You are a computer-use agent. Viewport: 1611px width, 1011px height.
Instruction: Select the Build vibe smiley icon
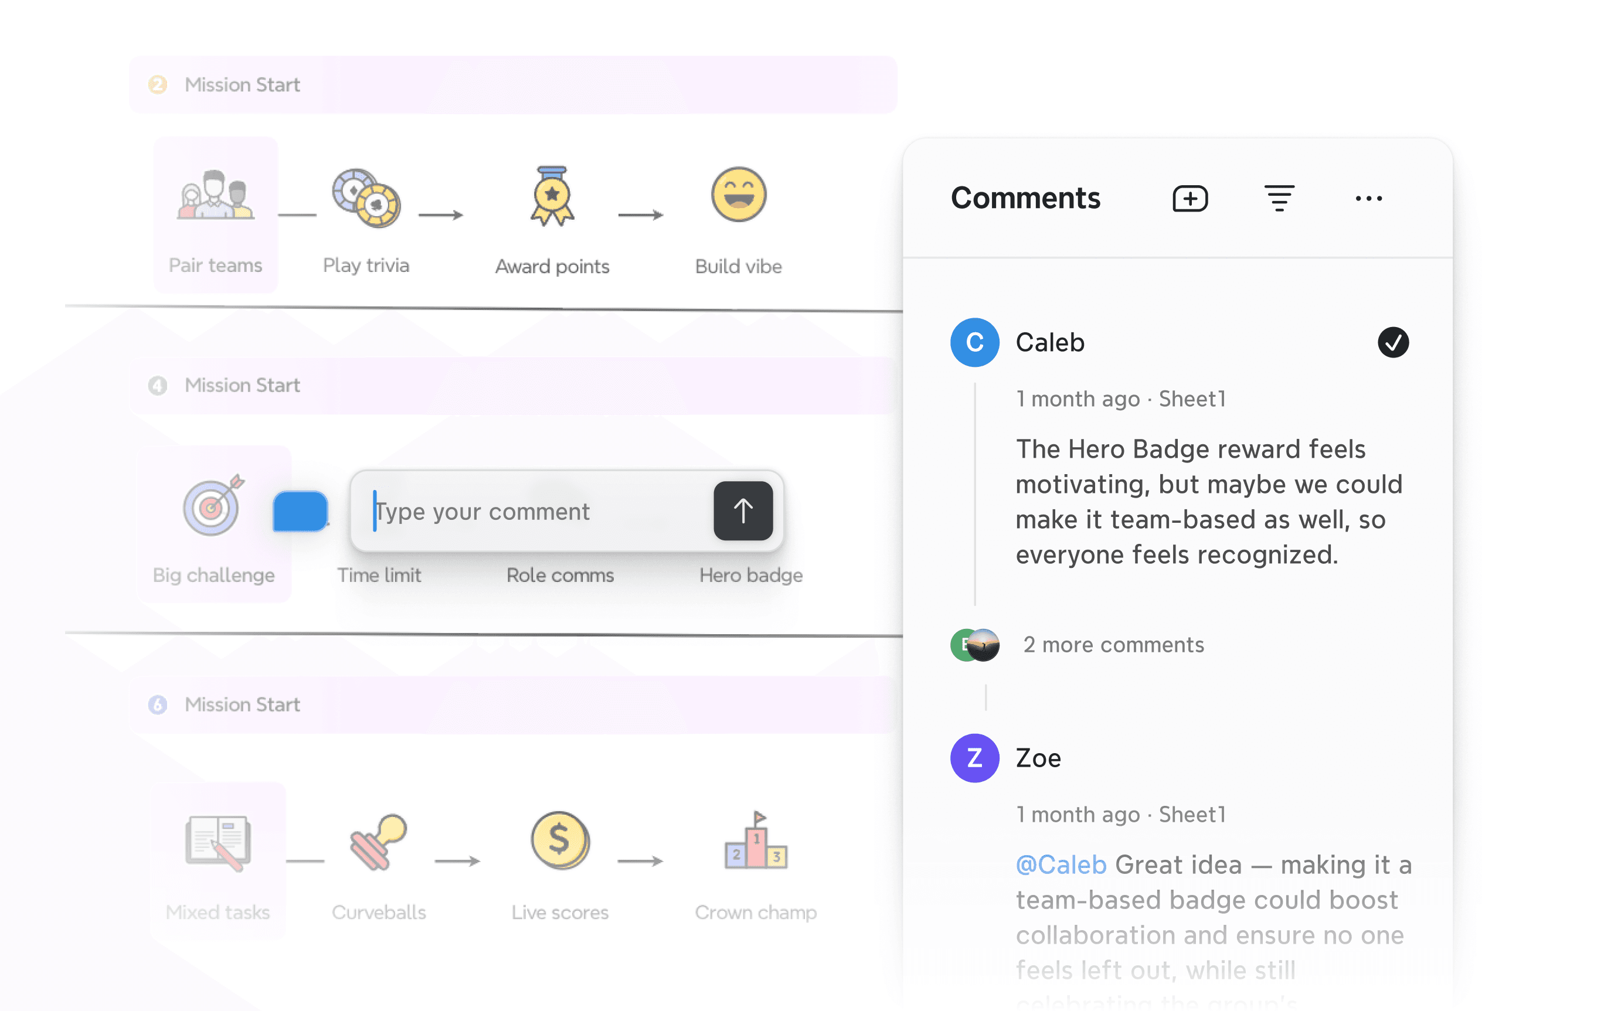click(x=738, y=195)
